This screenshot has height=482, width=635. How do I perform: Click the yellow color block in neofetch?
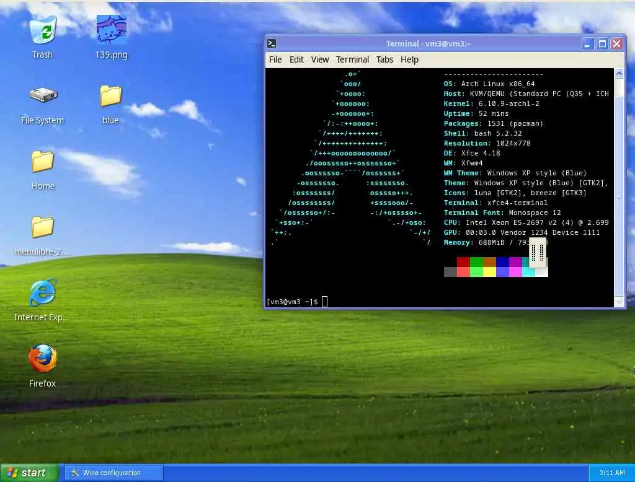[x=489, y=272]
